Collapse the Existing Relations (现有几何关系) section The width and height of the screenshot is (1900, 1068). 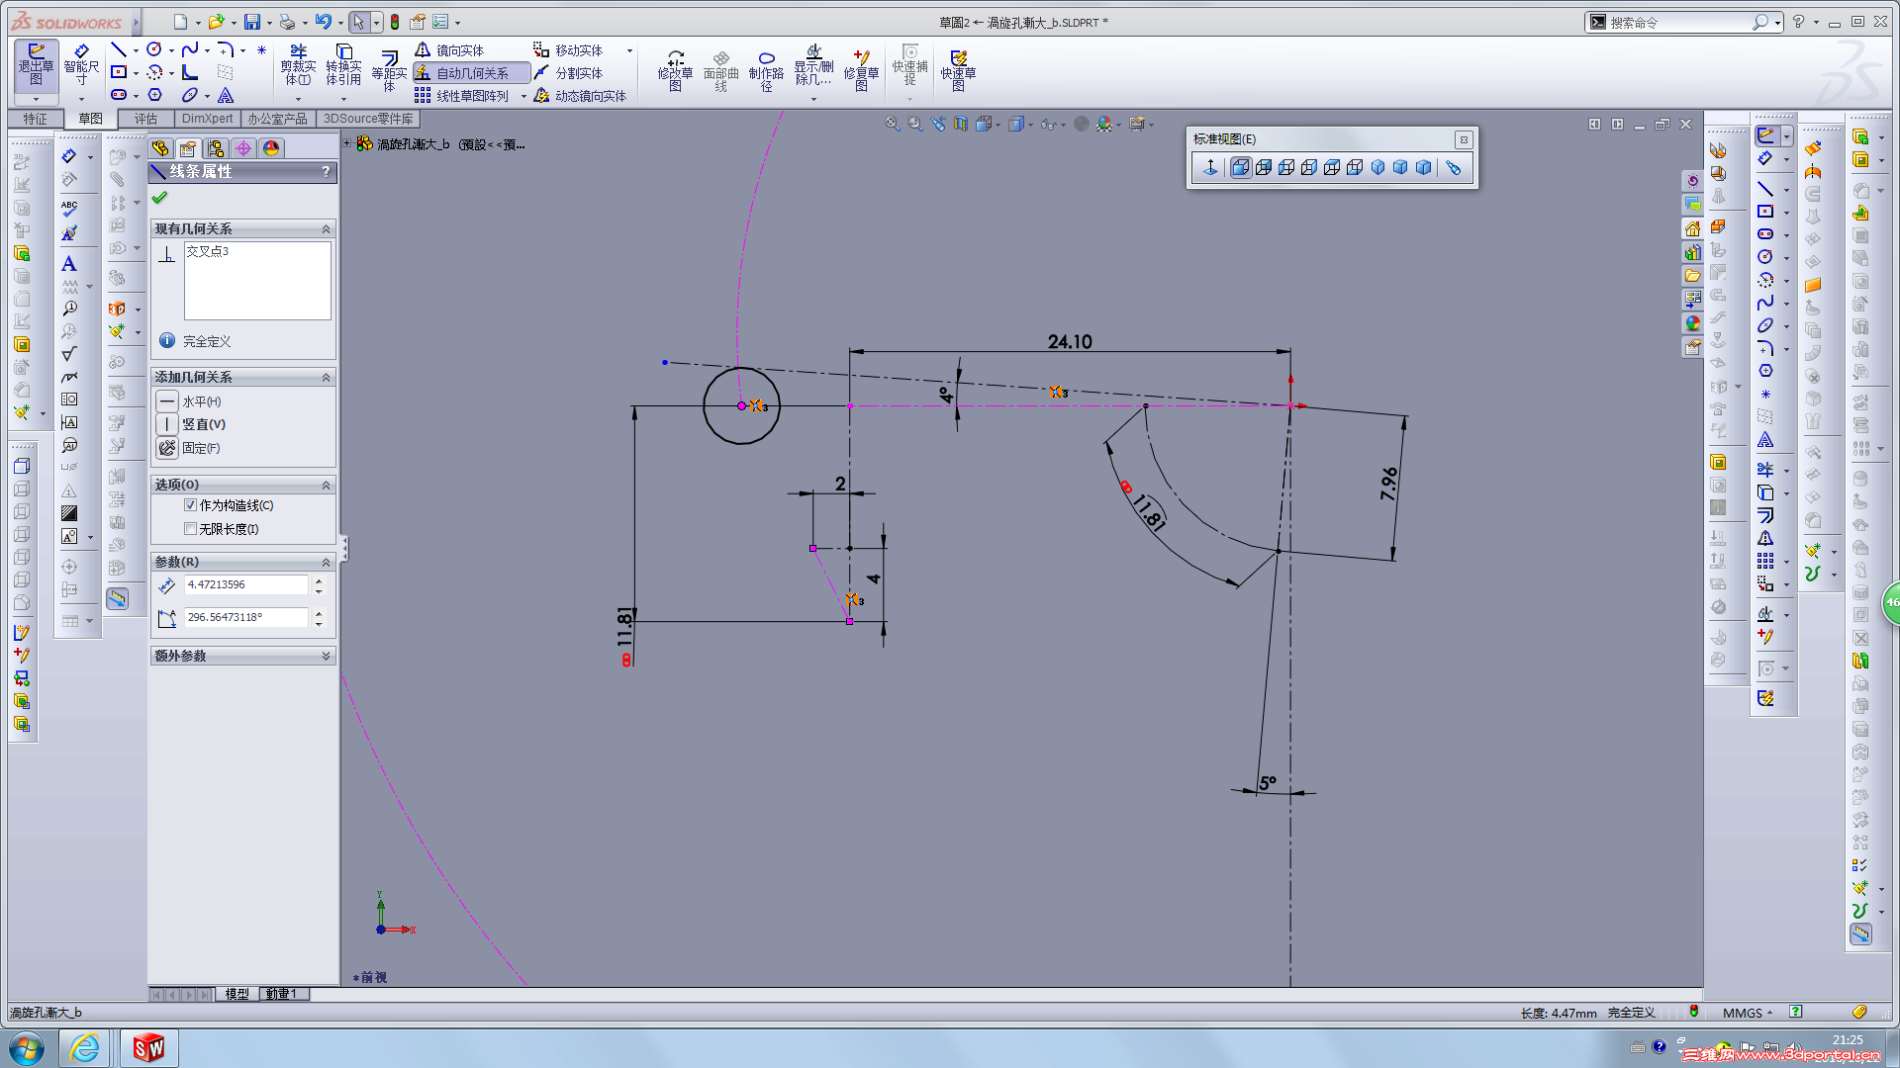click(326, 228)
